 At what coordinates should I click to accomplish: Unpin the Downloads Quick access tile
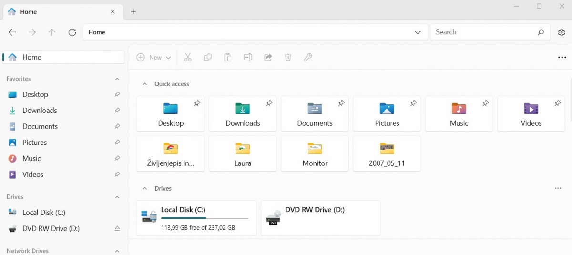[269, 103]
